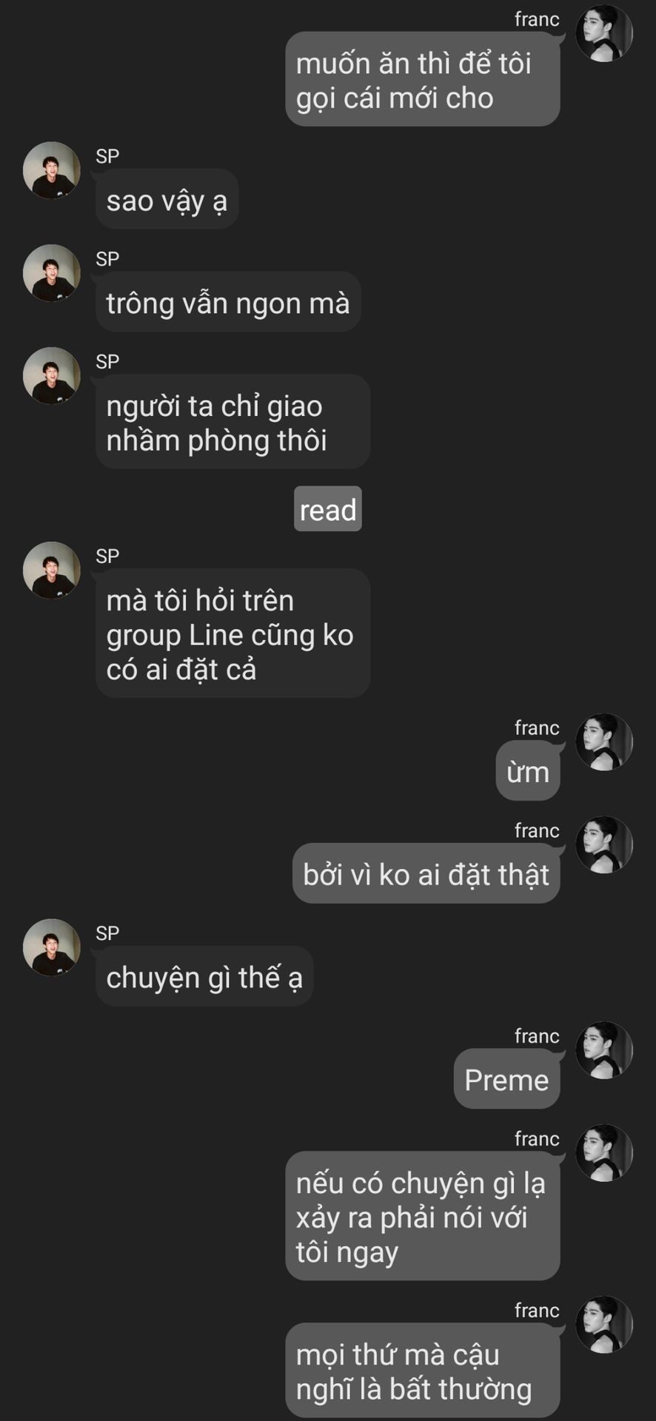Viewport: 656px width, 1421px height.
Task: Click the SP sender name above 'sao vậy ạ'
Action: pos(107,156)
